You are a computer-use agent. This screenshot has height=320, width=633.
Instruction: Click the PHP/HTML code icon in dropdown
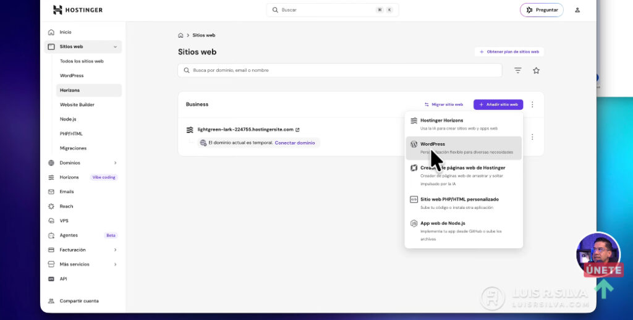click(x=414, y=200)
